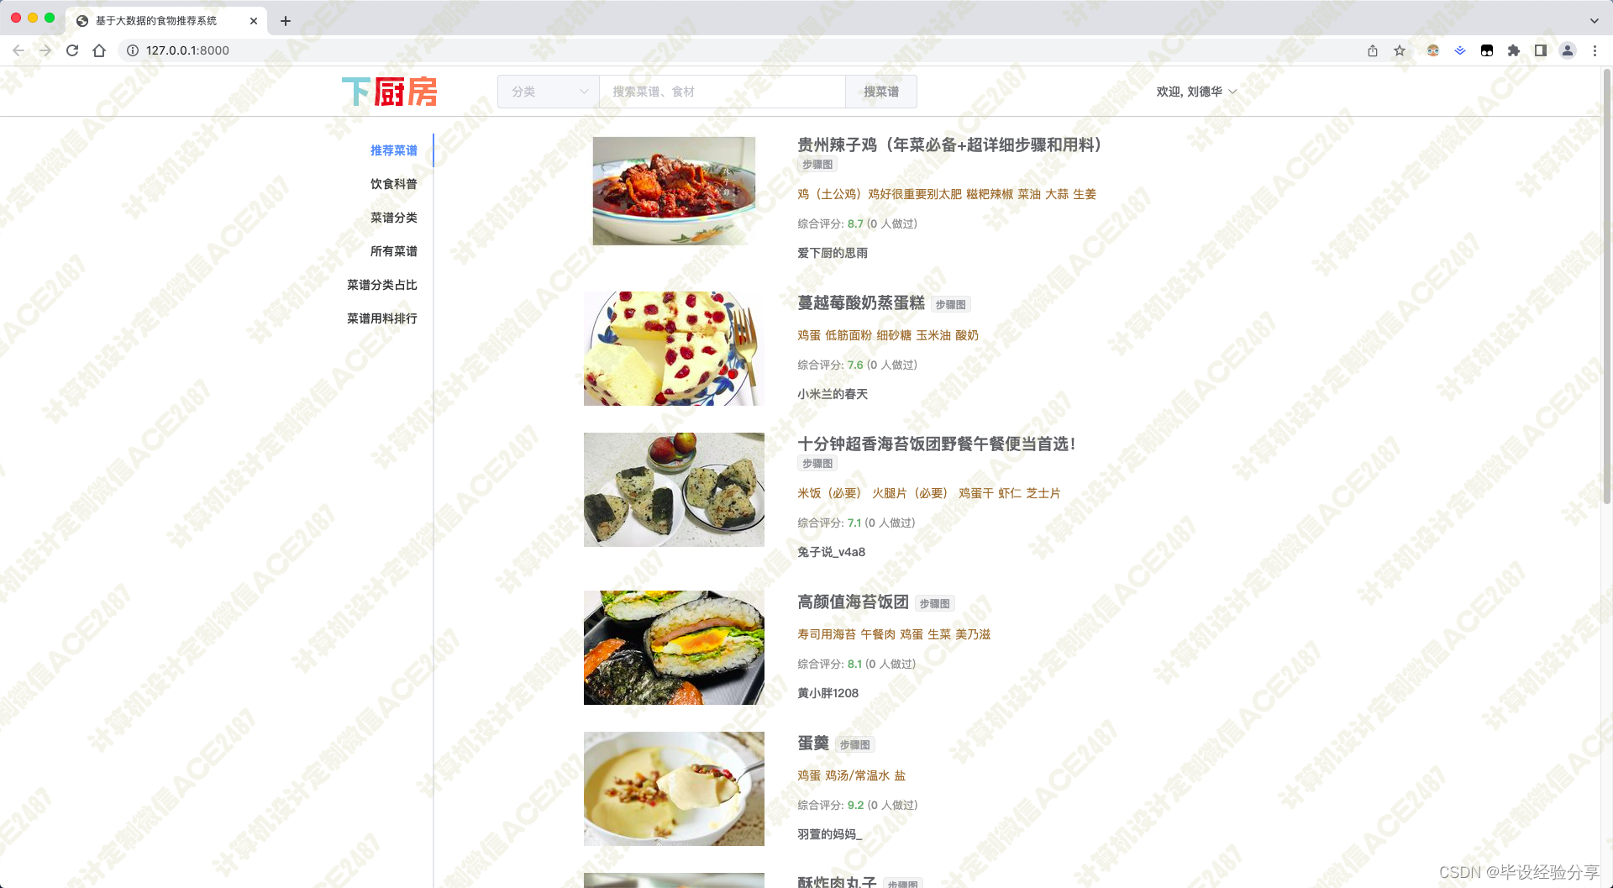1613x888 pixels.
Task: Click the share page icon
Action: coord(1373,50)
